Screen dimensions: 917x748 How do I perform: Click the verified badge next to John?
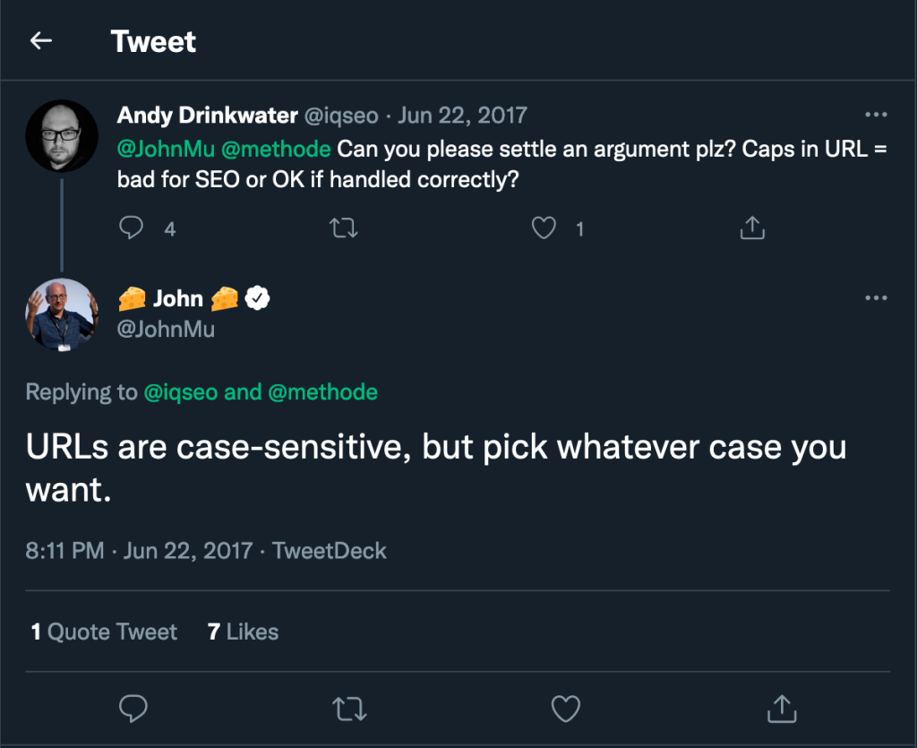click(257, 298)
